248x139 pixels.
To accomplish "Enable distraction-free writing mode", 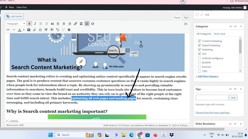I will tap(186, 24).
